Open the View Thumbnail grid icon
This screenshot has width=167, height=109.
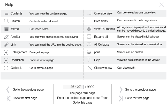coord(89,29)
